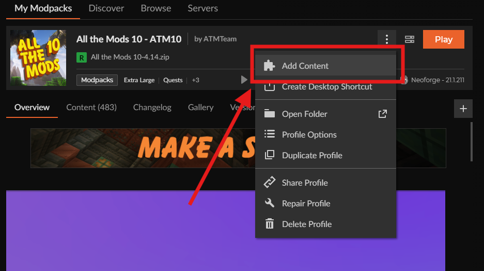Click the copy icon for Duplicate Profile
This screenshot has width=484, height=271.
(x=270, y=155)
